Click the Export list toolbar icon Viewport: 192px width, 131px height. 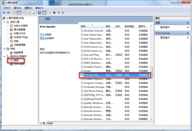point(34,12)
